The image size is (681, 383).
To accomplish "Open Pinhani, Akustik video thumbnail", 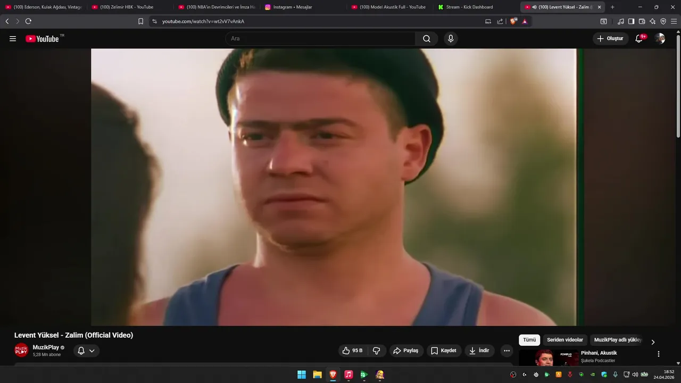I will 548,357.
